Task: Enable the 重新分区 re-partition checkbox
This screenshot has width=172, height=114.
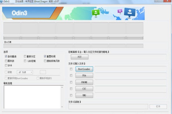Action: point(25,56)
